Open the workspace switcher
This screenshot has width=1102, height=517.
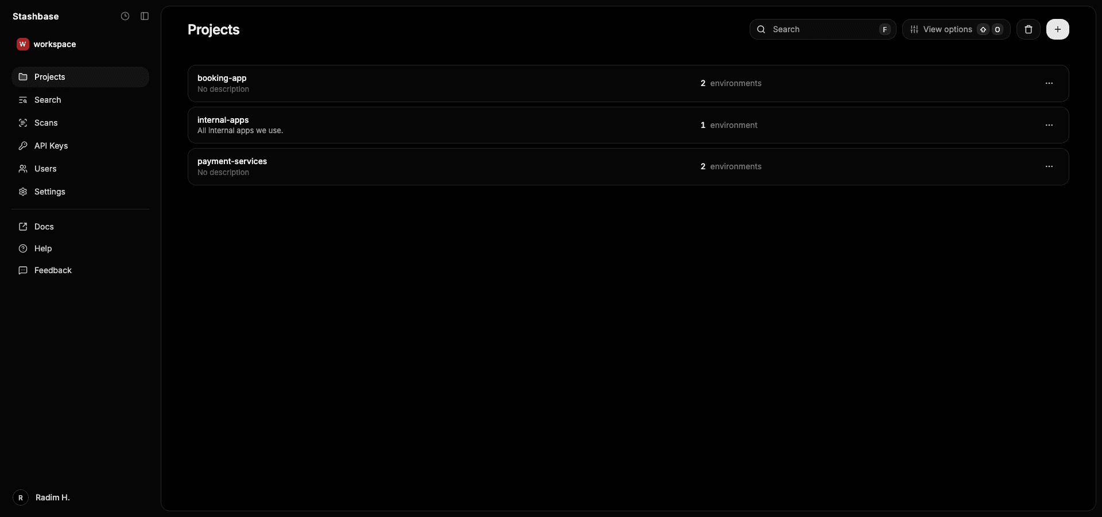[x=47, y=44]
